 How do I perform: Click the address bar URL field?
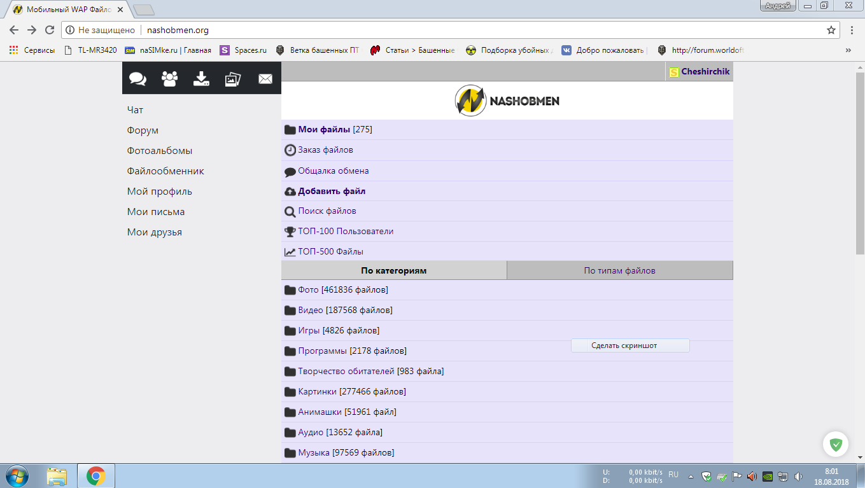point(446,30)
